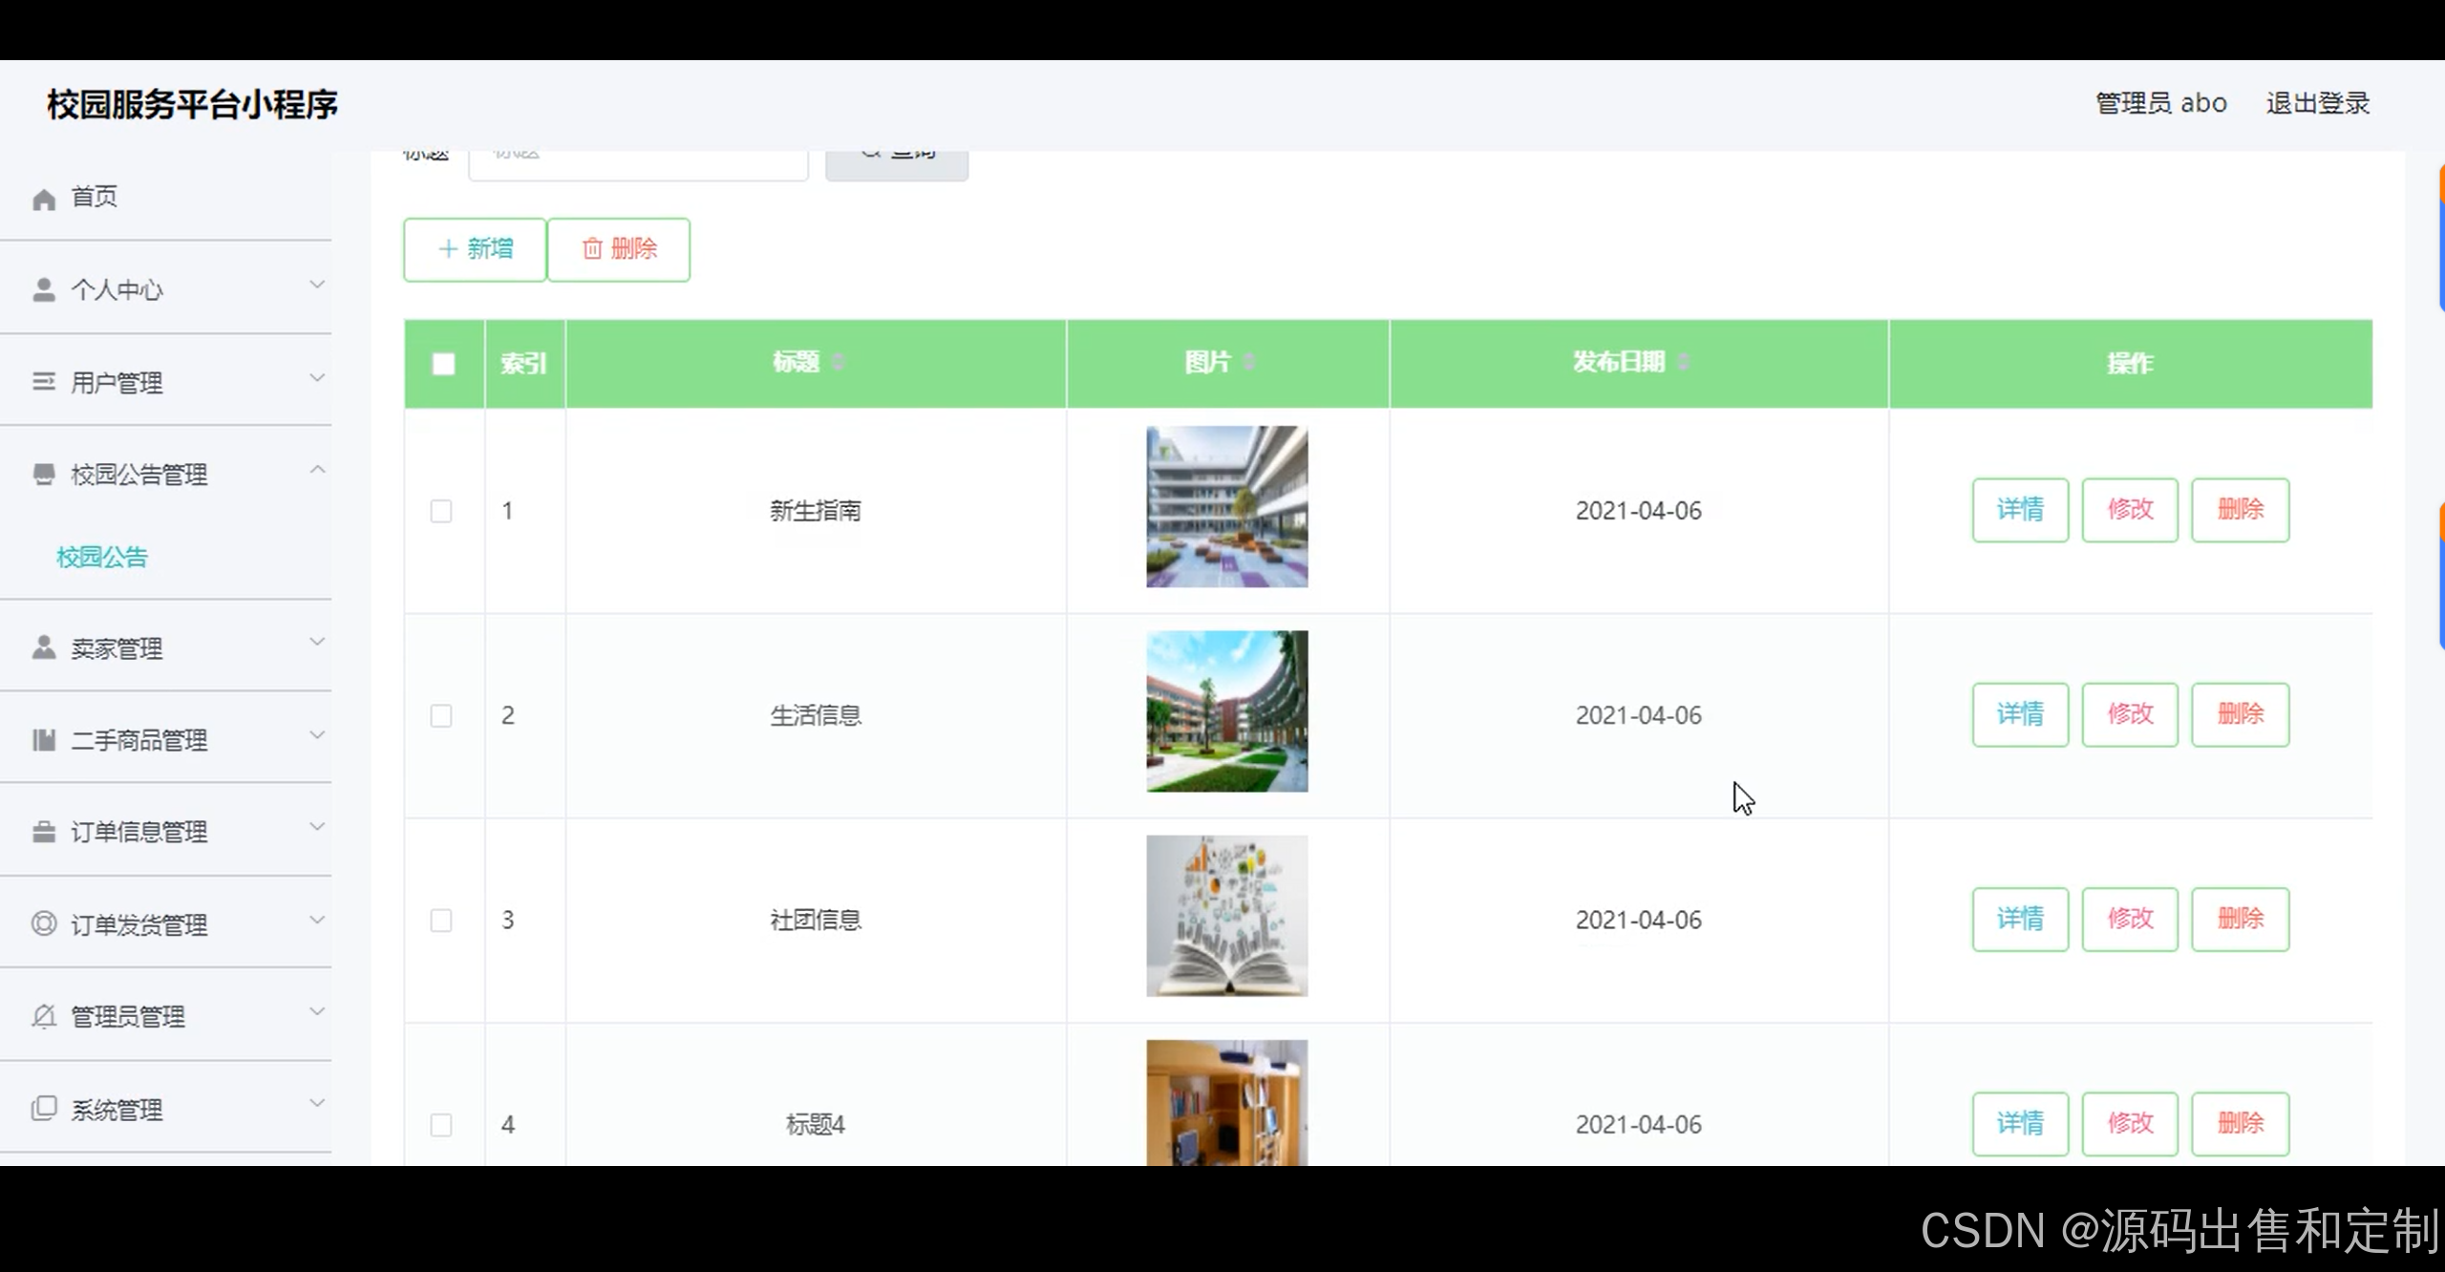Screen dimensions: 2445x1272
Task: Click the 新增 add button
Action: (x=475, y=249)
